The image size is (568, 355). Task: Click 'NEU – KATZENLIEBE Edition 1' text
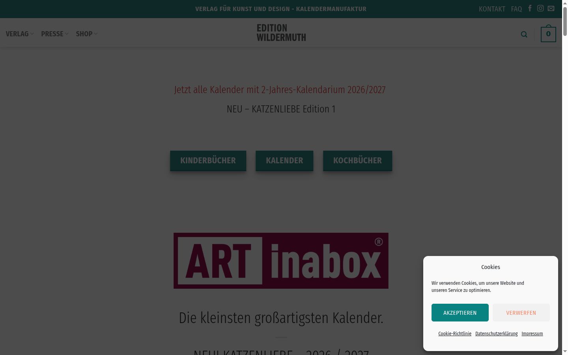(281, 109)
